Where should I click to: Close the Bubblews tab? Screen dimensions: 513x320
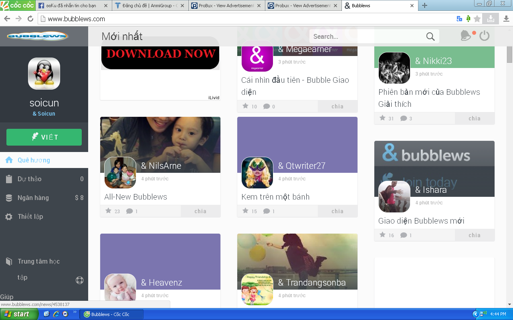point(412,6)
